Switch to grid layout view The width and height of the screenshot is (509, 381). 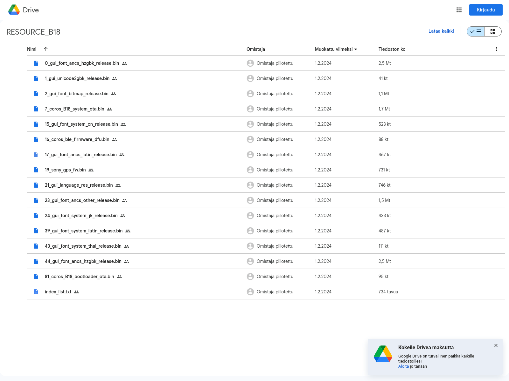click(493, 31)
